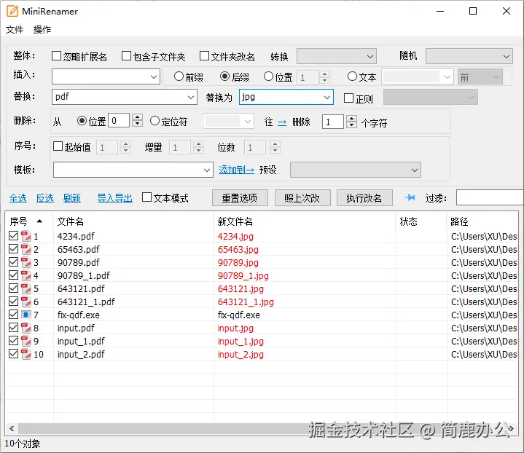Click the file name input_2.pdf
Viewport: 524px width, 453px height.
81,354
